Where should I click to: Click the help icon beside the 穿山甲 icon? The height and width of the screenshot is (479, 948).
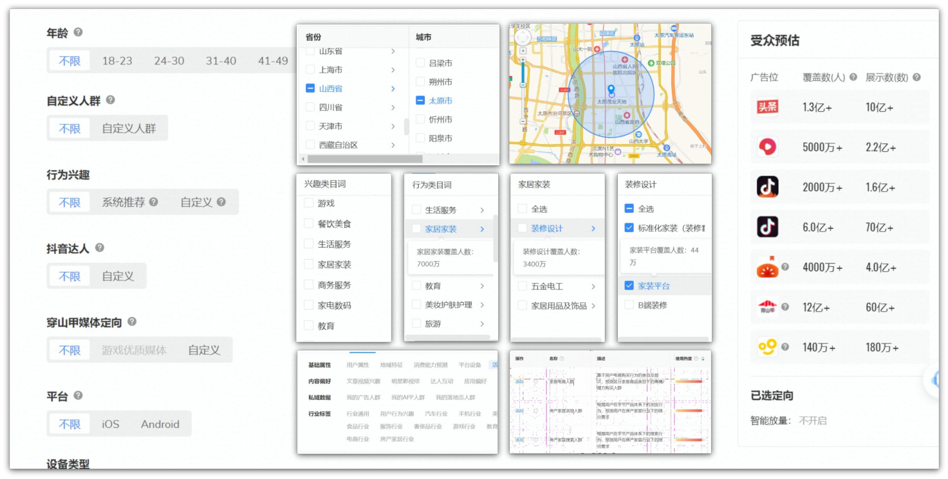785,307
